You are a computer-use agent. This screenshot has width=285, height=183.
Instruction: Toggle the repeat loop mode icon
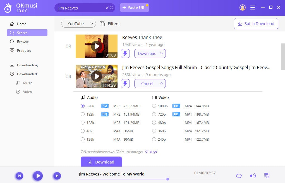239,176
